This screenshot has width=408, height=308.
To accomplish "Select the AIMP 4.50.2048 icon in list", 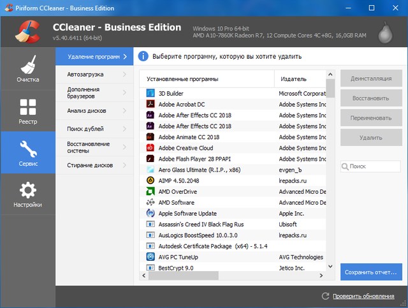I will 150,180.
